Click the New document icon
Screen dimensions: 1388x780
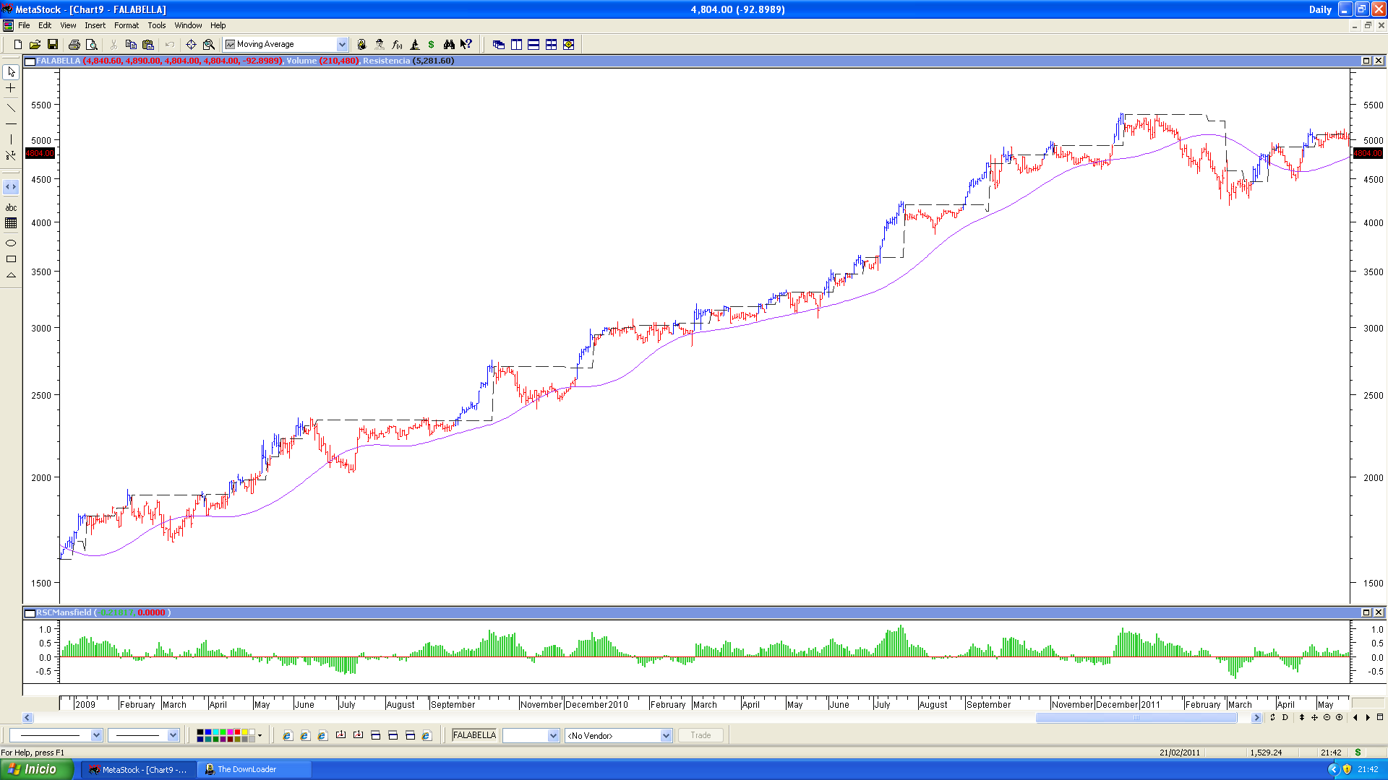click(x=18, y=45)
